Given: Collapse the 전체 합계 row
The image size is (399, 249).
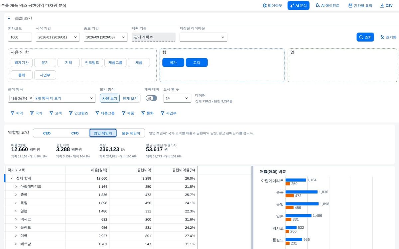Looking at the screenshot, I should click(x=12, y=178).
